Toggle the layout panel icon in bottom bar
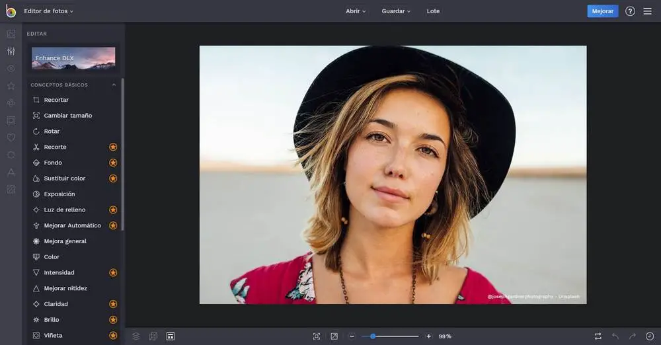 point(170,336)
